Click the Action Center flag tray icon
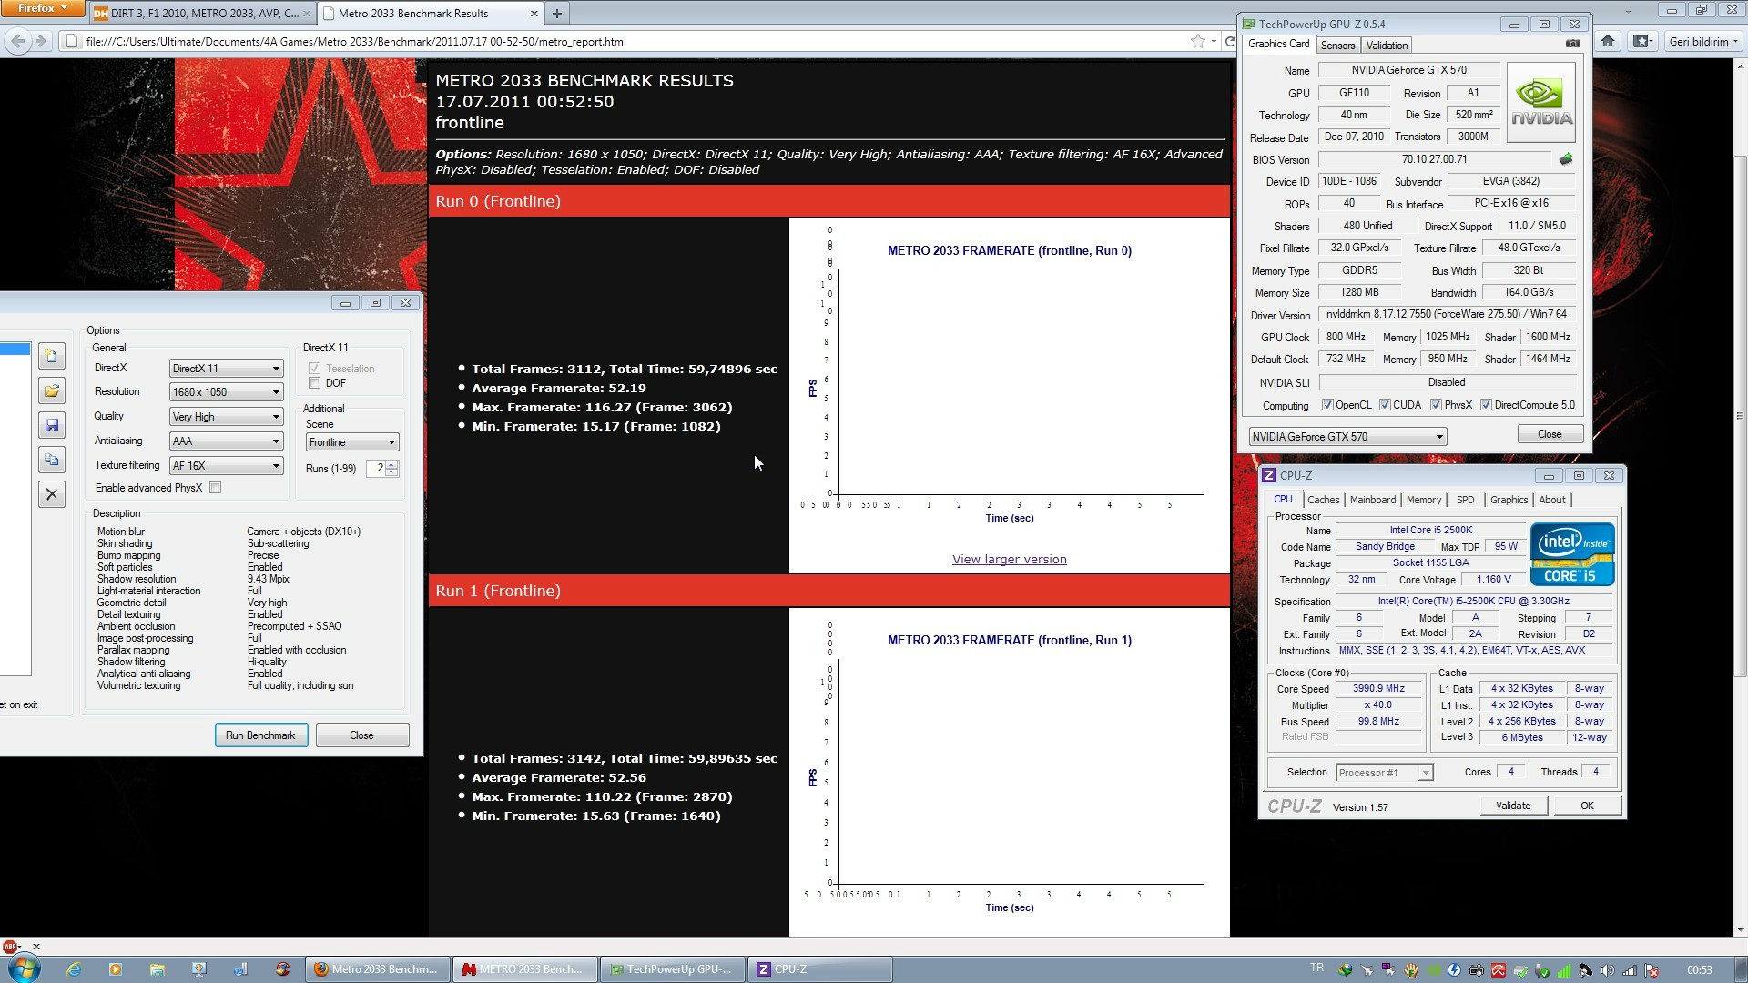The height and width of the screenshot is (983, 1748). [x=1651, y=970]
